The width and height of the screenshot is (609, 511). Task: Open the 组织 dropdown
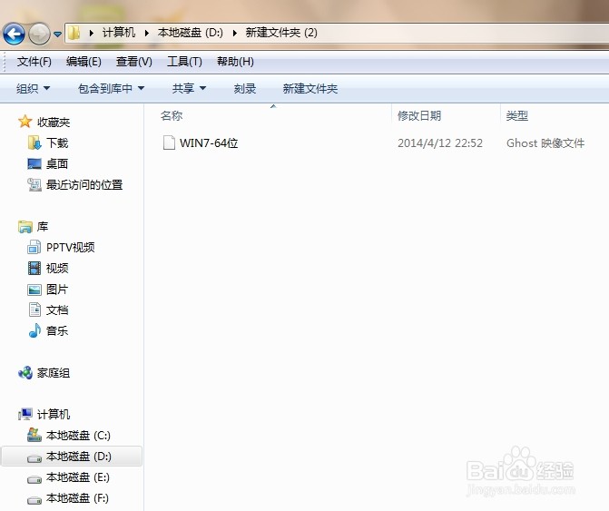(33, 89)
